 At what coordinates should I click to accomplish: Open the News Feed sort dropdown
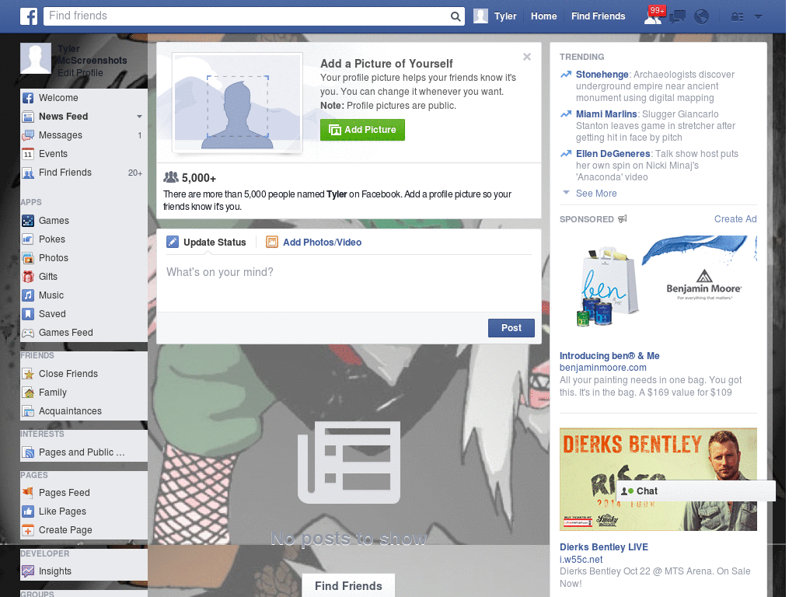pyautogui.click(x=139, y=116)
